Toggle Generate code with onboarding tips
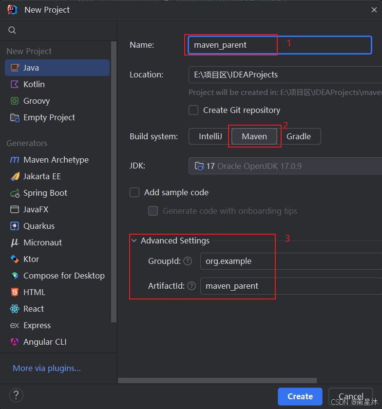This screenshot has width=382, height=409. (x=153, y=211)
